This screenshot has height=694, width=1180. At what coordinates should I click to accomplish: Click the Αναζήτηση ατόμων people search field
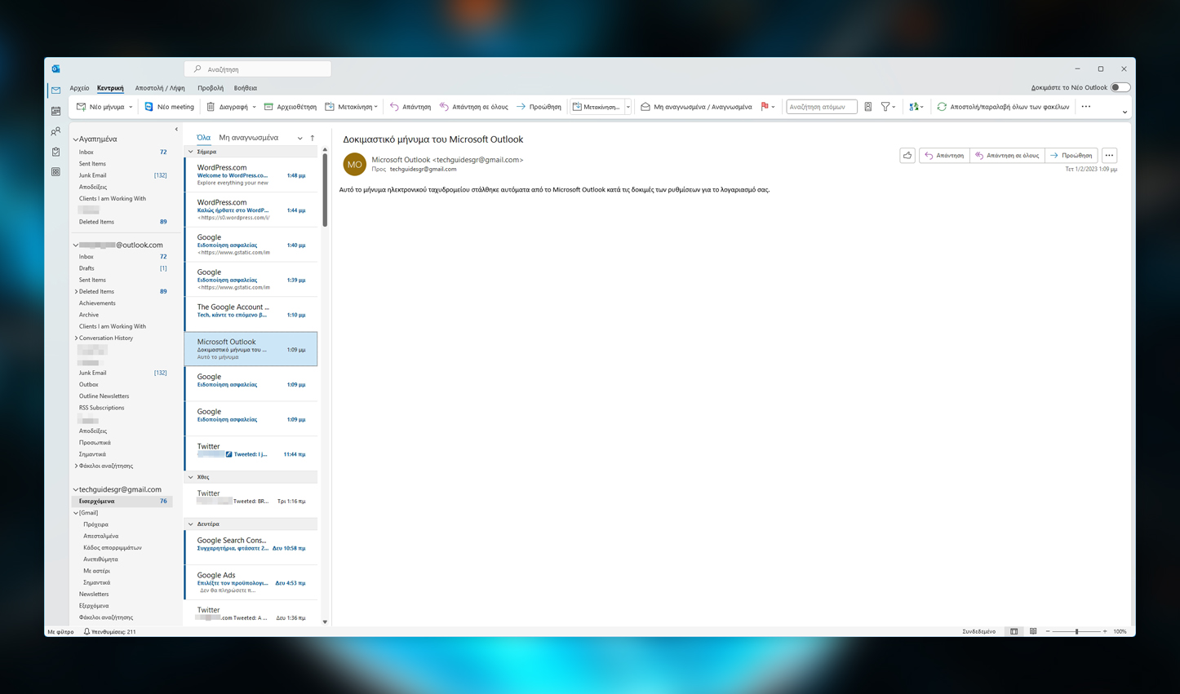pyautogui.click(x=821, y=107)
